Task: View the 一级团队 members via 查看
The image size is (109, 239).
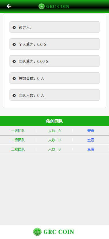Action: pyautogui.click(x=91, y=131)
